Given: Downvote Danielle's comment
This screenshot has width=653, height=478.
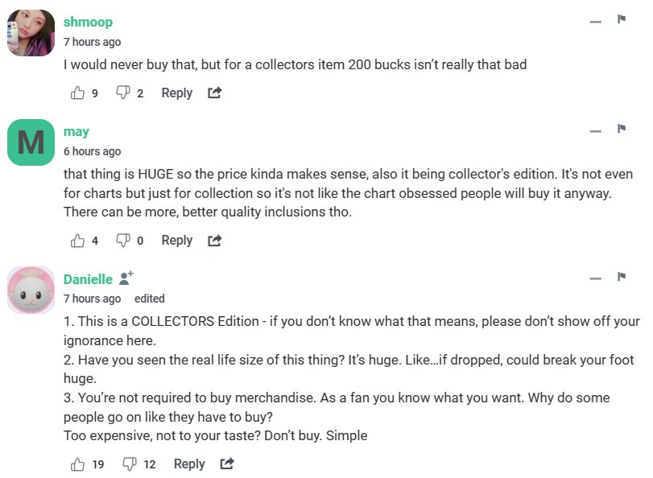Looking at the screenshot, I should pyautogui.click(x=129, y=464).
